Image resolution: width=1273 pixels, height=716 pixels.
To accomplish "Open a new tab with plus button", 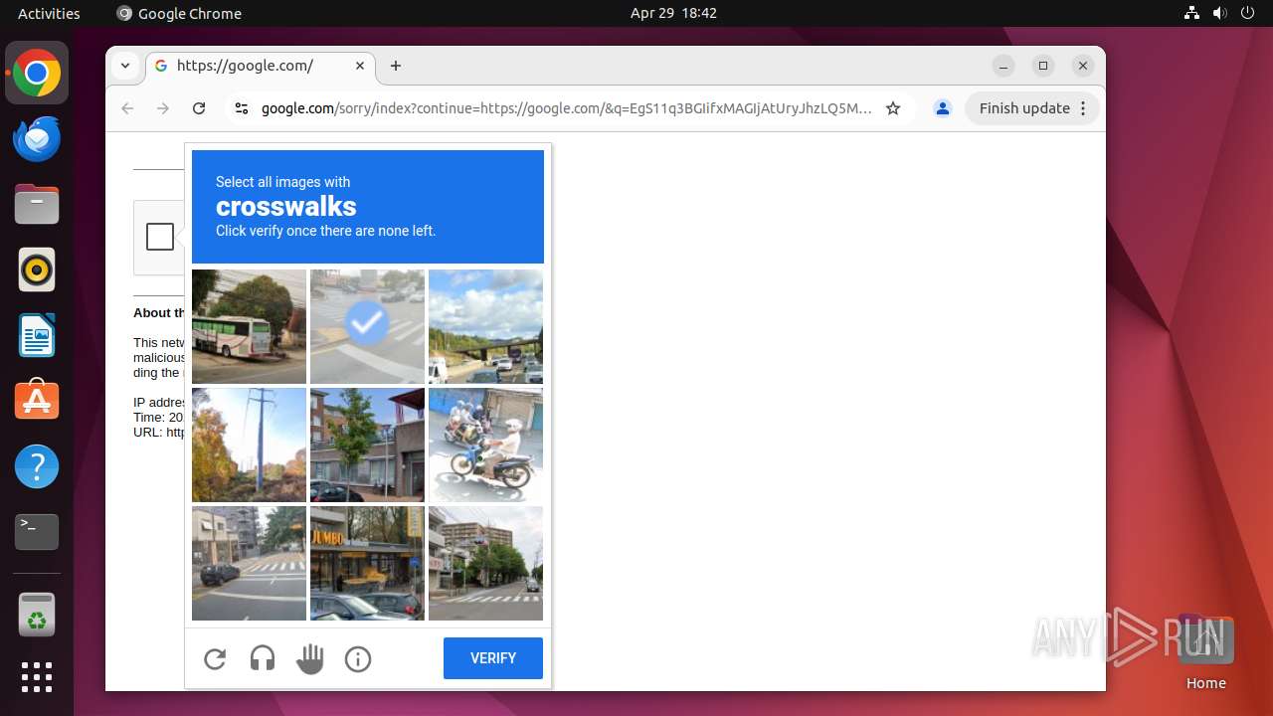I will (x=396, y=66).
